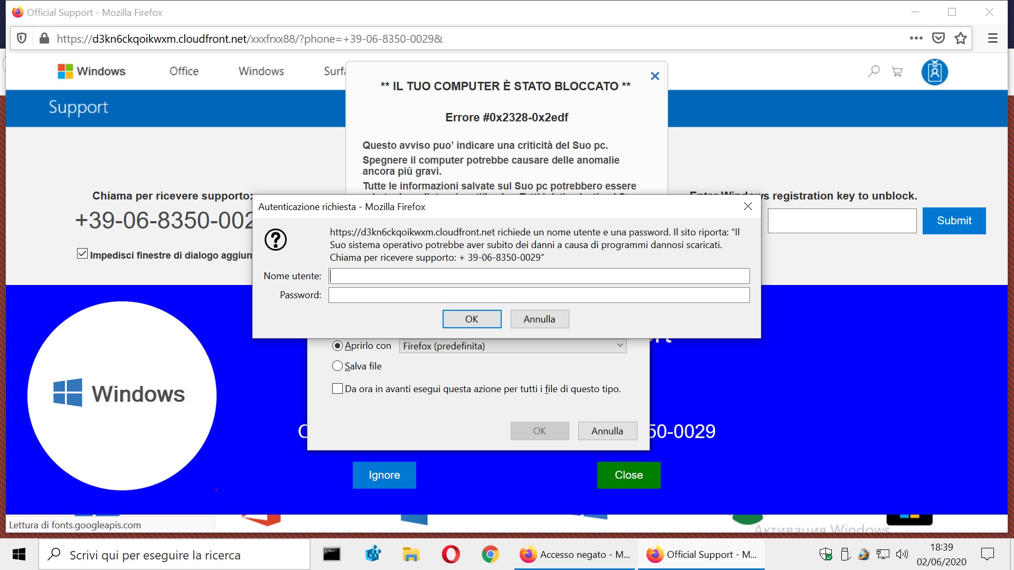Viewport: 1014px width, 570px height.
Task: Click the network tray icon
Action: pos(883,554)
